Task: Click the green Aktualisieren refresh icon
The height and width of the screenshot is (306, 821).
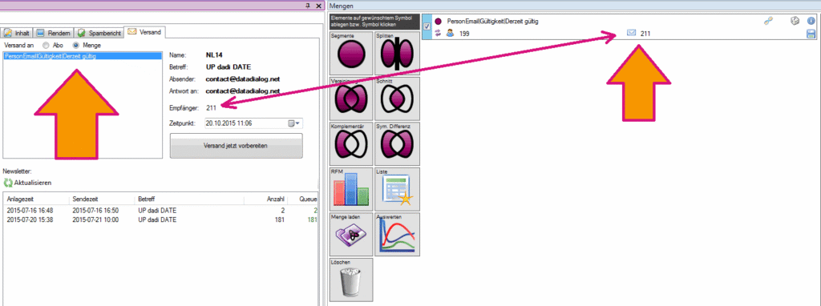Action: pos(8,183)
